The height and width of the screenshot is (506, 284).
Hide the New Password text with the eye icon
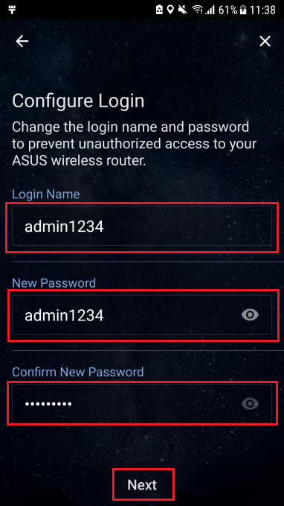[x=250, y=315]
